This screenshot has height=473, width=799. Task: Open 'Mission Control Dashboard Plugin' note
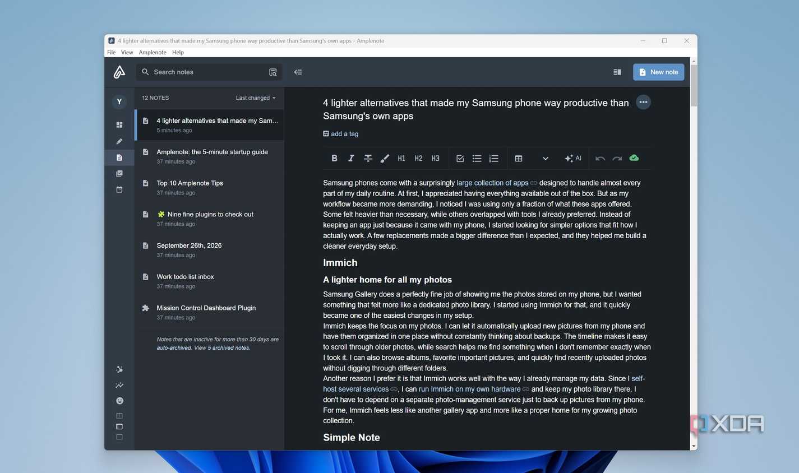(x=210, y=312)
